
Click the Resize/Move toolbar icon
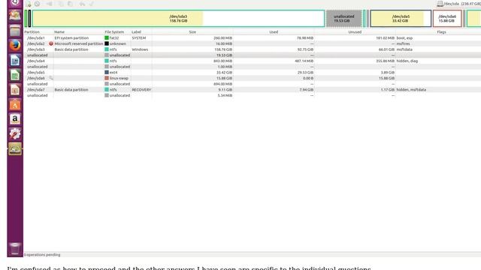click(x=49, y=4)
